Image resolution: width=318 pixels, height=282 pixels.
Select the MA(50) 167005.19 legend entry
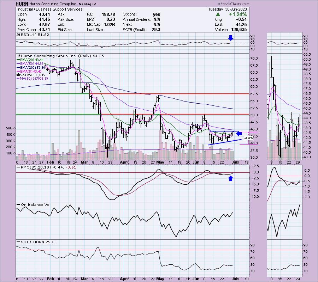point(33,79)
